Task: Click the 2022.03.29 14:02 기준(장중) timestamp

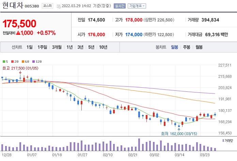Action: (86, 6)
